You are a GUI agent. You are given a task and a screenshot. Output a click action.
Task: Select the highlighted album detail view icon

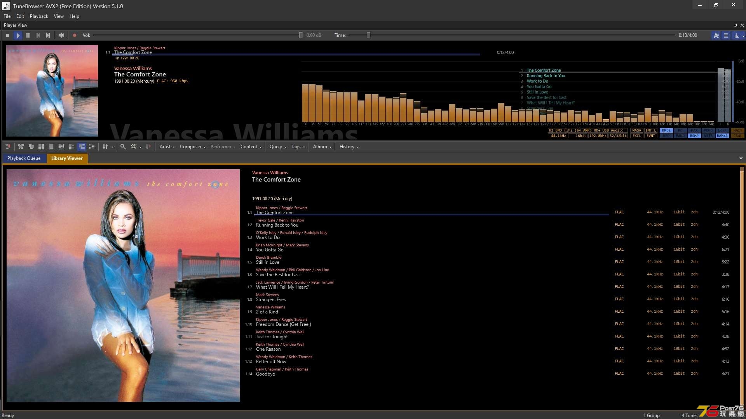(x=82, y=147)
